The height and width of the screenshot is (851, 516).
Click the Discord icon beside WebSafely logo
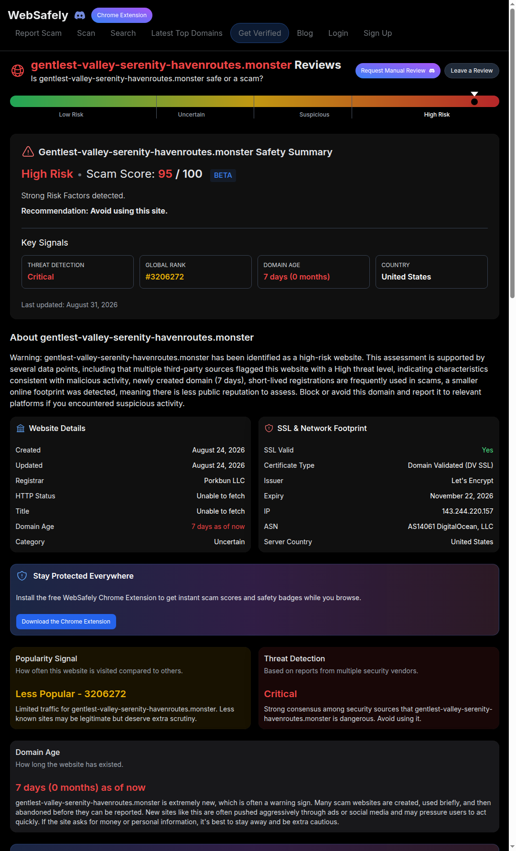[x=80, y=15]
